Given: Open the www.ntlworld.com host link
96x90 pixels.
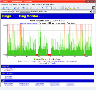Looking at the screenshot, I should 9,69.
